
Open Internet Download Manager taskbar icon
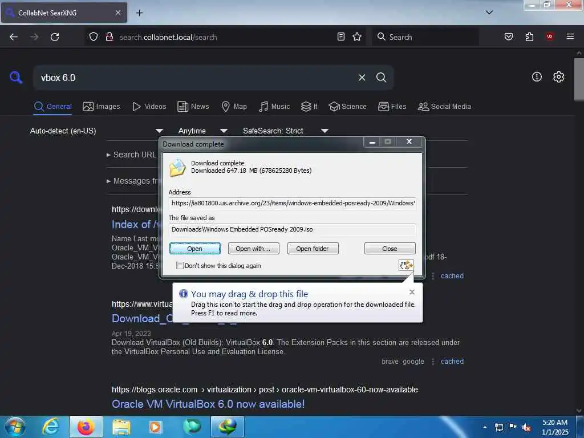pyautogui.click(x=228, y=427)
